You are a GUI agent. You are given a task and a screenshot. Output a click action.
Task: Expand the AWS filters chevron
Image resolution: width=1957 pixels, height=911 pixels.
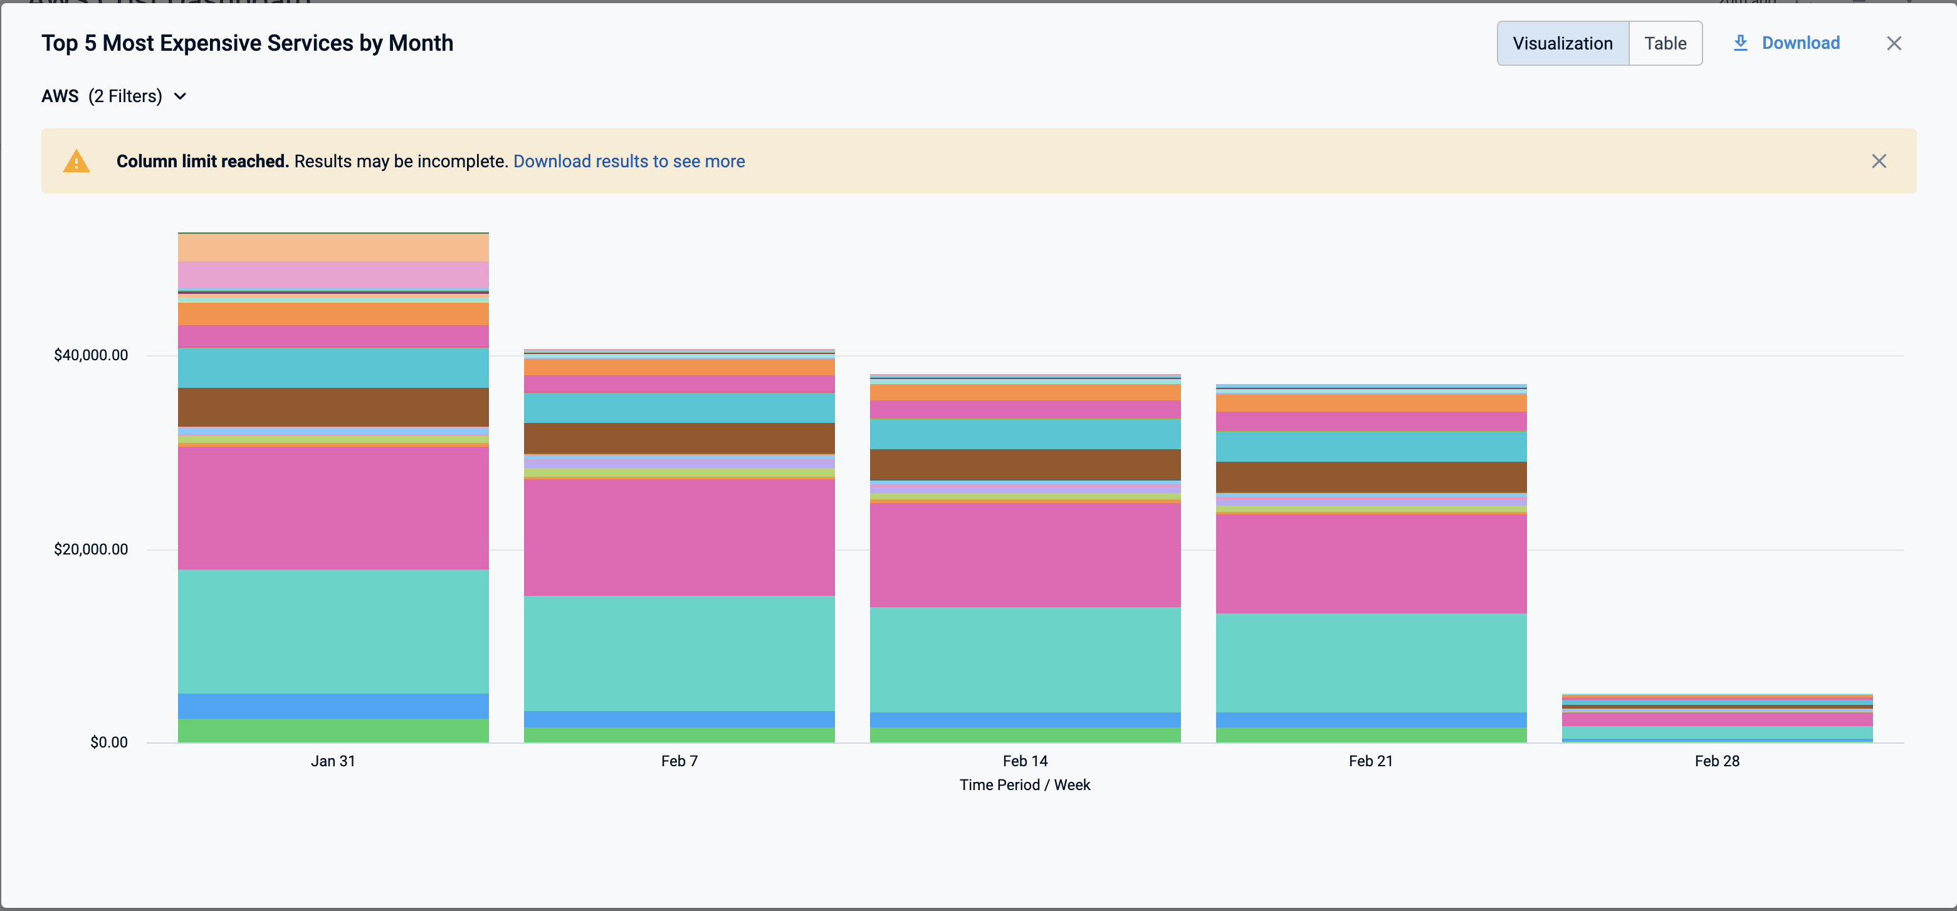click(180, 96)
